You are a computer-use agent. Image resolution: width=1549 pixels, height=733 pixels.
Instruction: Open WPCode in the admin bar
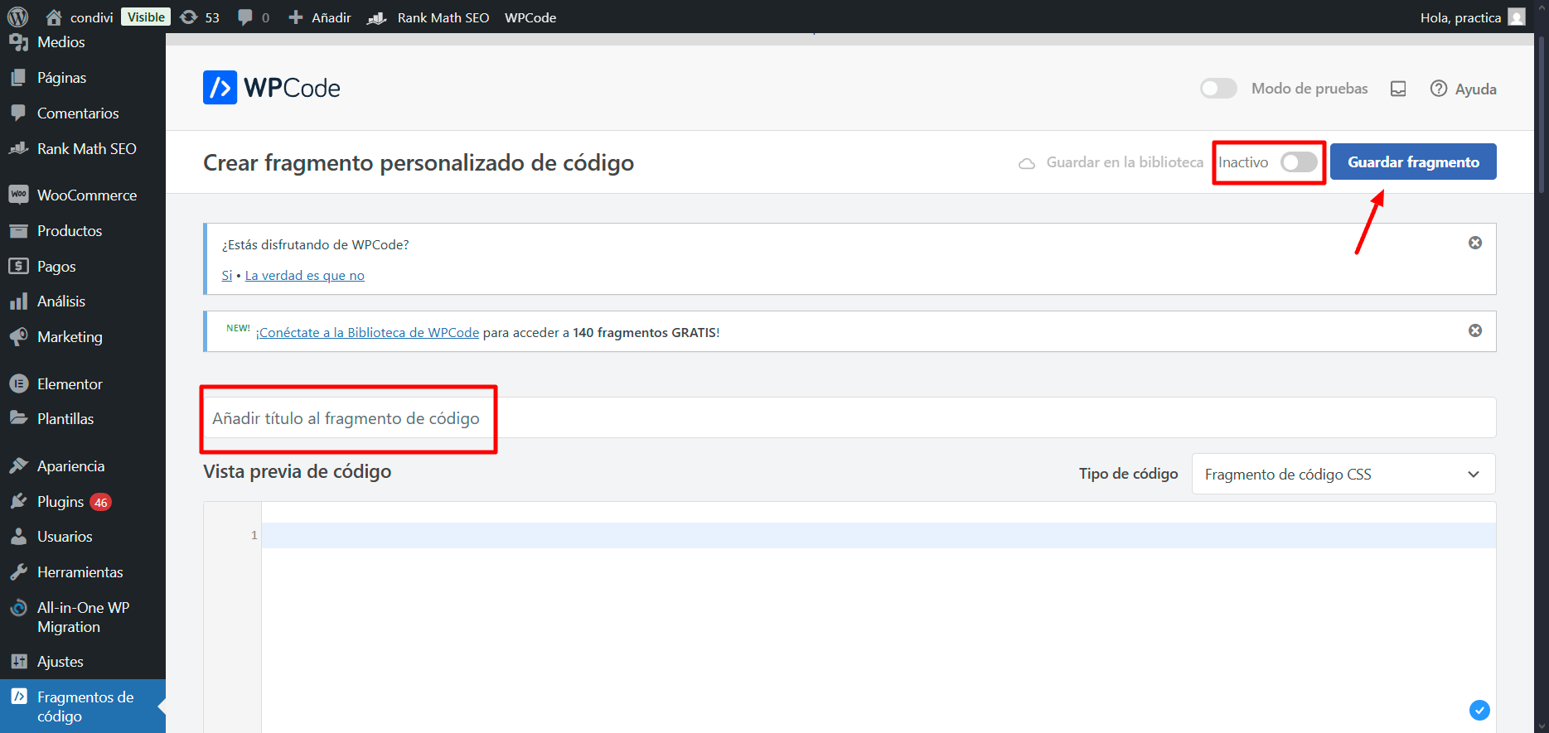tap(530, 17)
